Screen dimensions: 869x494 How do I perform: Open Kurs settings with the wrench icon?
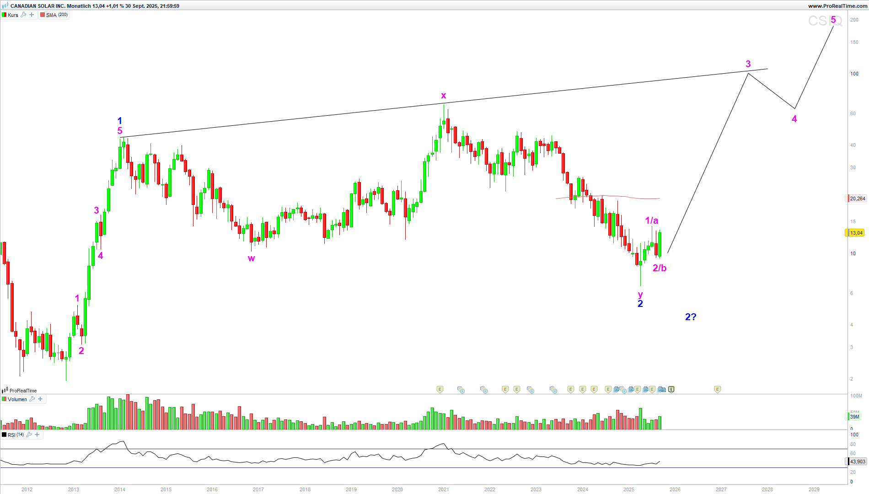(24, 15)
